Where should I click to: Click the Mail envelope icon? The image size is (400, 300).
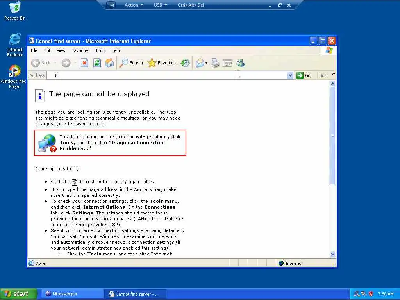[x=200, y=63]
